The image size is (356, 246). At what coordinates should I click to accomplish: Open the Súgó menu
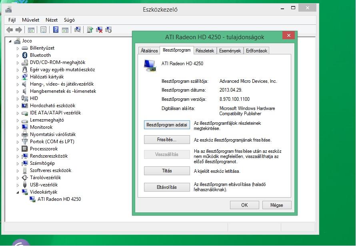tap(69, 20)
